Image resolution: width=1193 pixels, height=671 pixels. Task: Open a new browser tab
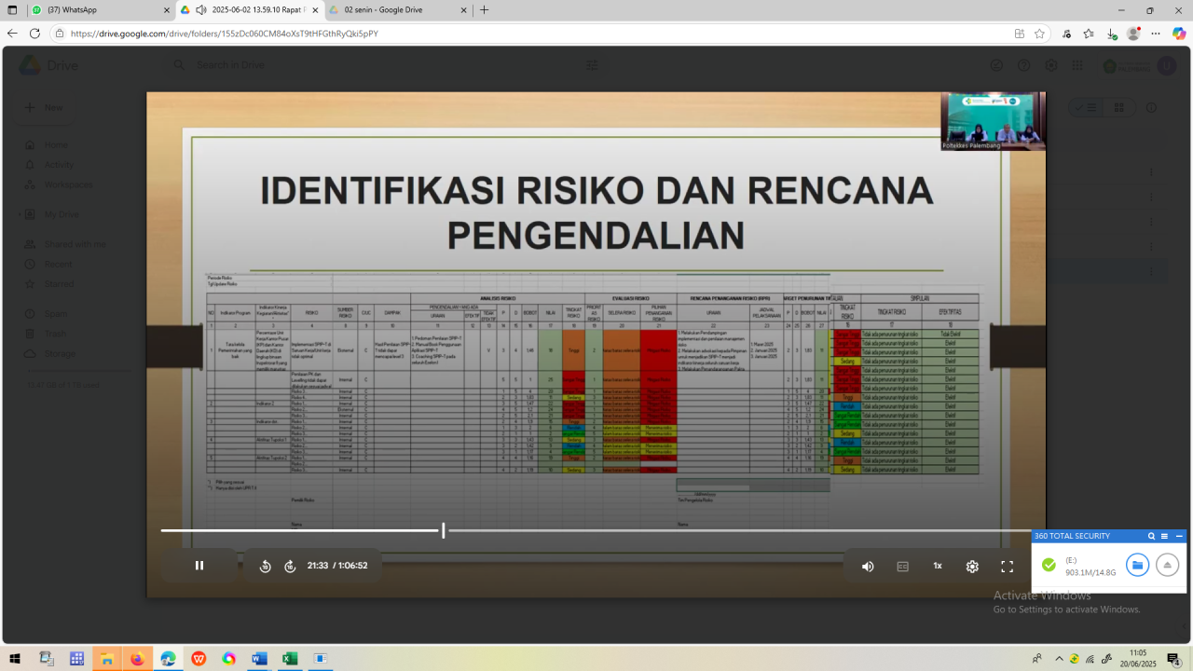[x=484, y=10]
